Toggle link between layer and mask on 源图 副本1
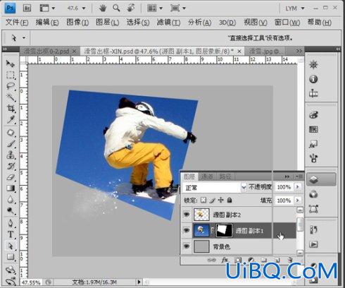Viewport: 345px width, 288px height. (x=213, y=230)
